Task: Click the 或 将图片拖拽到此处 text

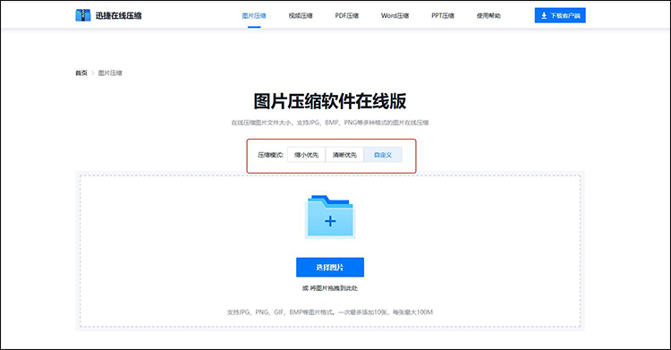Action: click(330, 288)
